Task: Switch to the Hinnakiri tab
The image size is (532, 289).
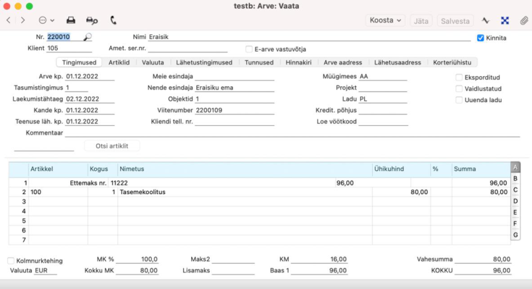Action: [x=299, y=62]
